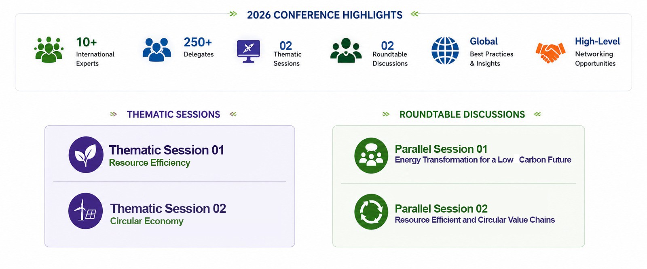Select the Parallel Session 01 heading
This screenshot has height=269, width=647.
pyautogui.click(x=441, y=149)
